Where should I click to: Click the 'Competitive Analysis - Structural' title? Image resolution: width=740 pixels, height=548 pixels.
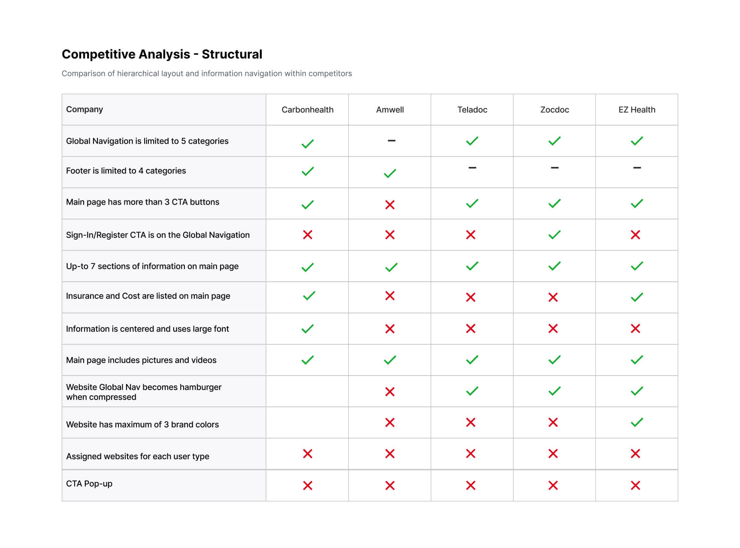point(162,54)
